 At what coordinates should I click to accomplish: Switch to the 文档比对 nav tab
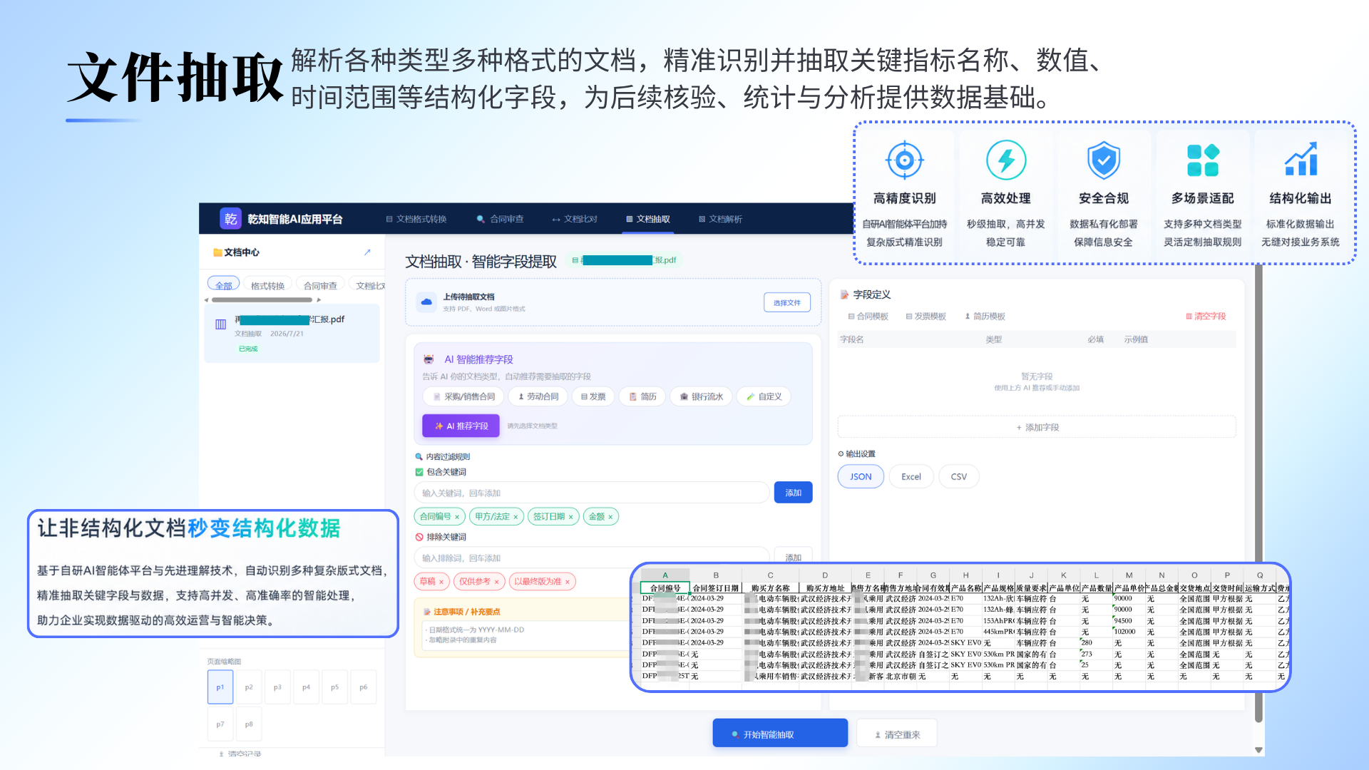(575, 219)
